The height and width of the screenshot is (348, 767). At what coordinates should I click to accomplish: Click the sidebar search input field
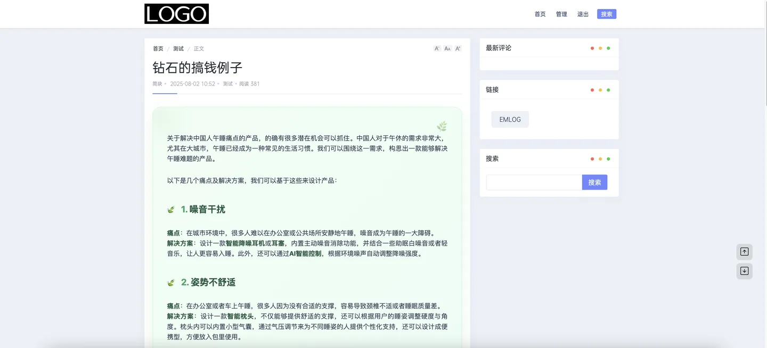point(534,183)
